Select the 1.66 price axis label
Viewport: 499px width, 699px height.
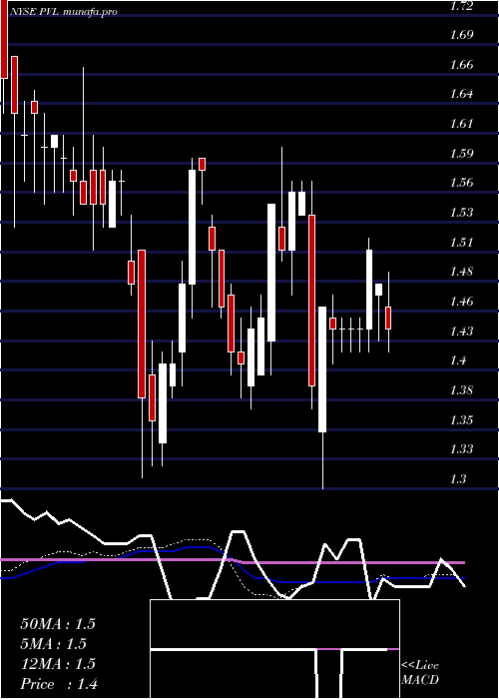point(462,65)
